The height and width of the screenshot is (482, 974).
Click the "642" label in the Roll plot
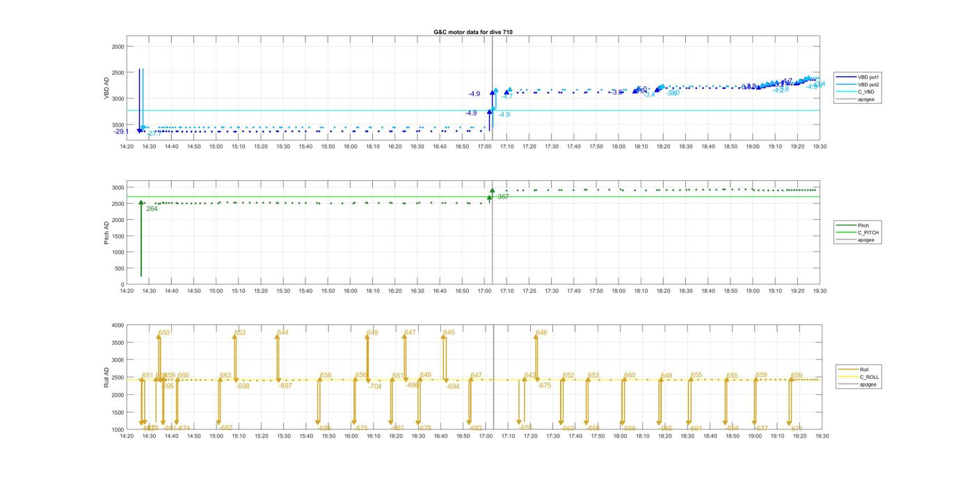tap(530, 376)
